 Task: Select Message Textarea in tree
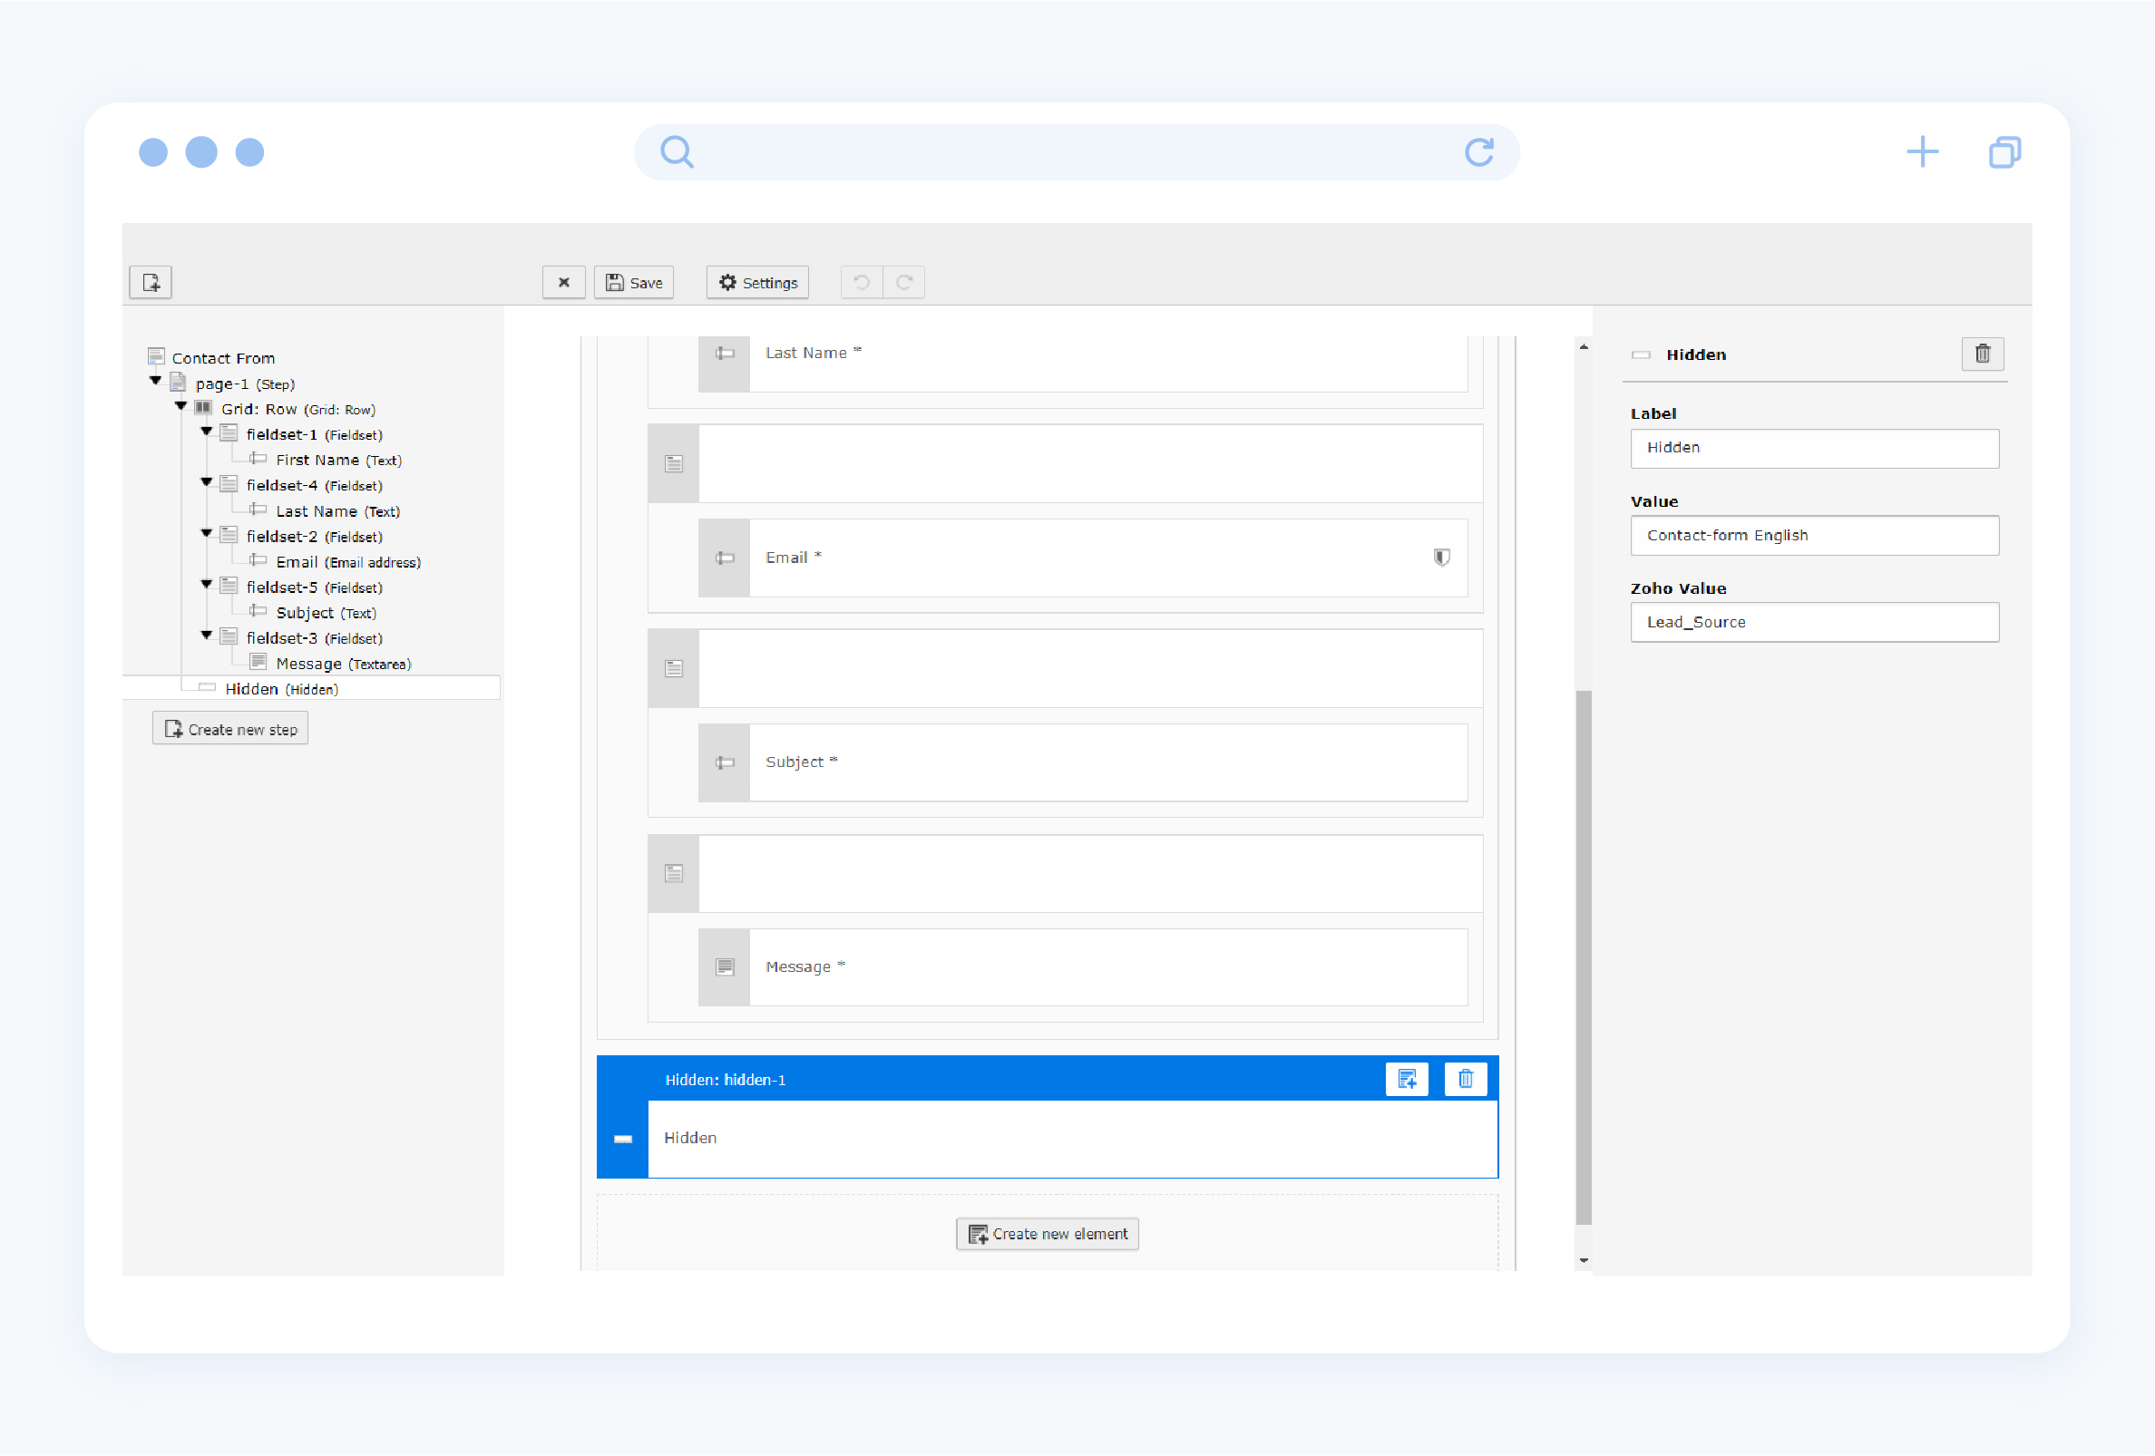(342, 665)
